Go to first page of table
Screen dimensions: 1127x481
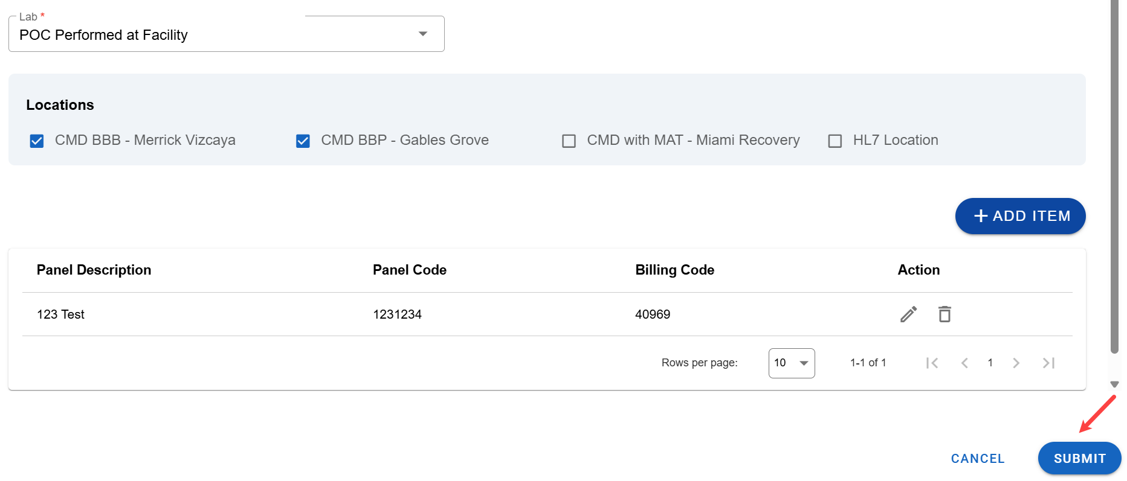coord(932,363)
